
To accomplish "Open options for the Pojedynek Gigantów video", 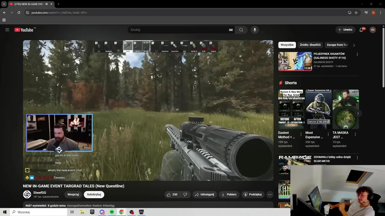I will click(x=357, y=54).
